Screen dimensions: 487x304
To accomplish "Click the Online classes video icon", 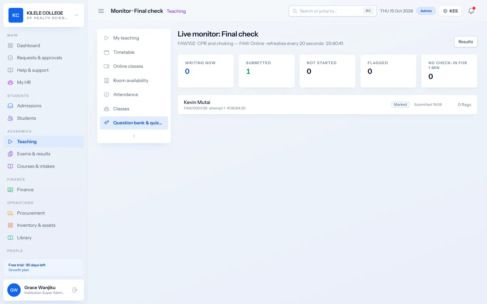I will 107,66.
